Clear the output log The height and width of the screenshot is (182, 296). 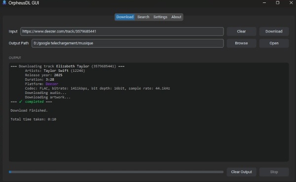(x=241, y=172)
